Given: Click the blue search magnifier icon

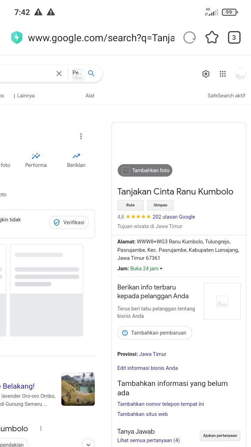Looking at the screenshot, I should 91,73.
